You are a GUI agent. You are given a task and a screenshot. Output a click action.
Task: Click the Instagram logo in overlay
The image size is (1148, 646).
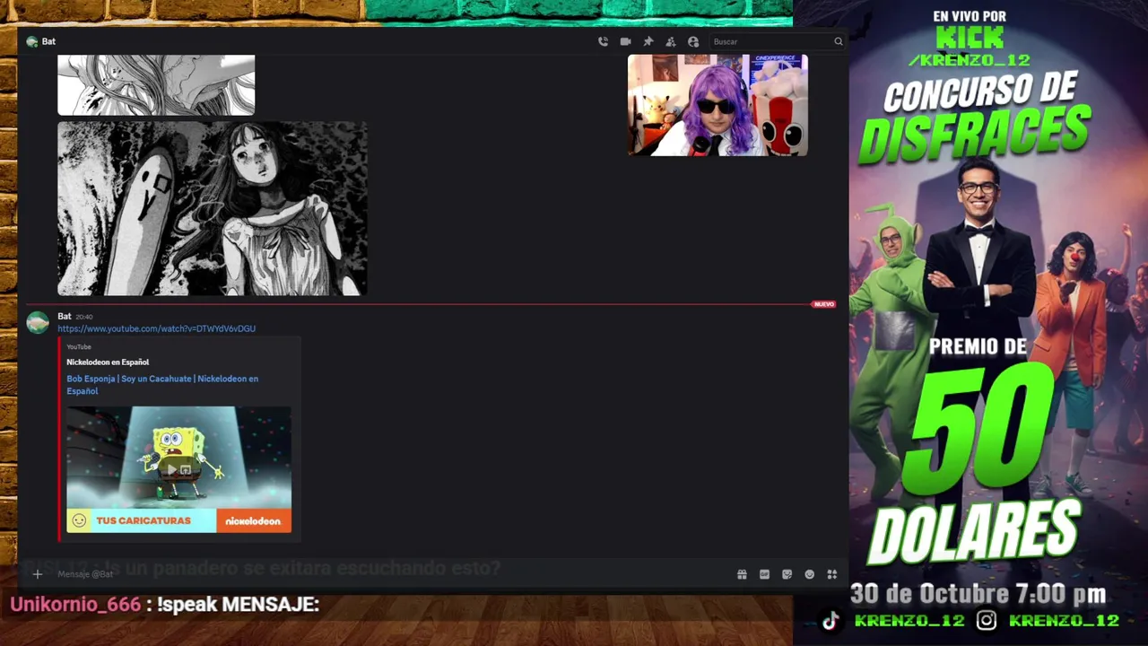987,620
